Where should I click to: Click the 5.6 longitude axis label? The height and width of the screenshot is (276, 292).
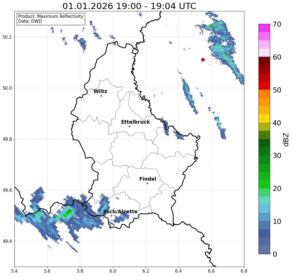click(47, 271)
